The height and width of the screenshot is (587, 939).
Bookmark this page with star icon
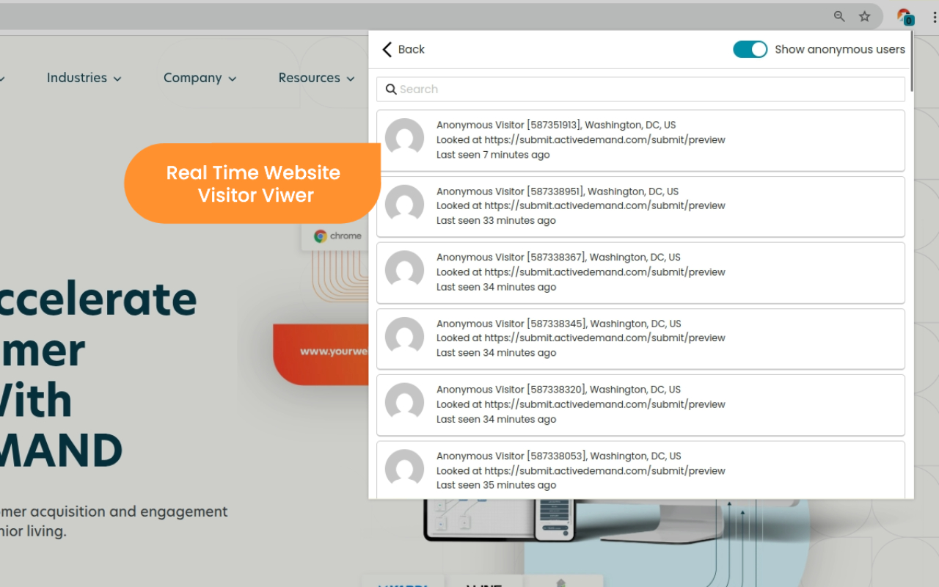pos(864,16)
